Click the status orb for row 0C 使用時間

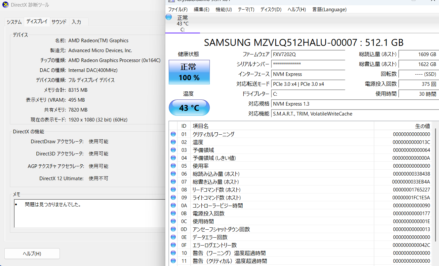click(x=173, y=221)
